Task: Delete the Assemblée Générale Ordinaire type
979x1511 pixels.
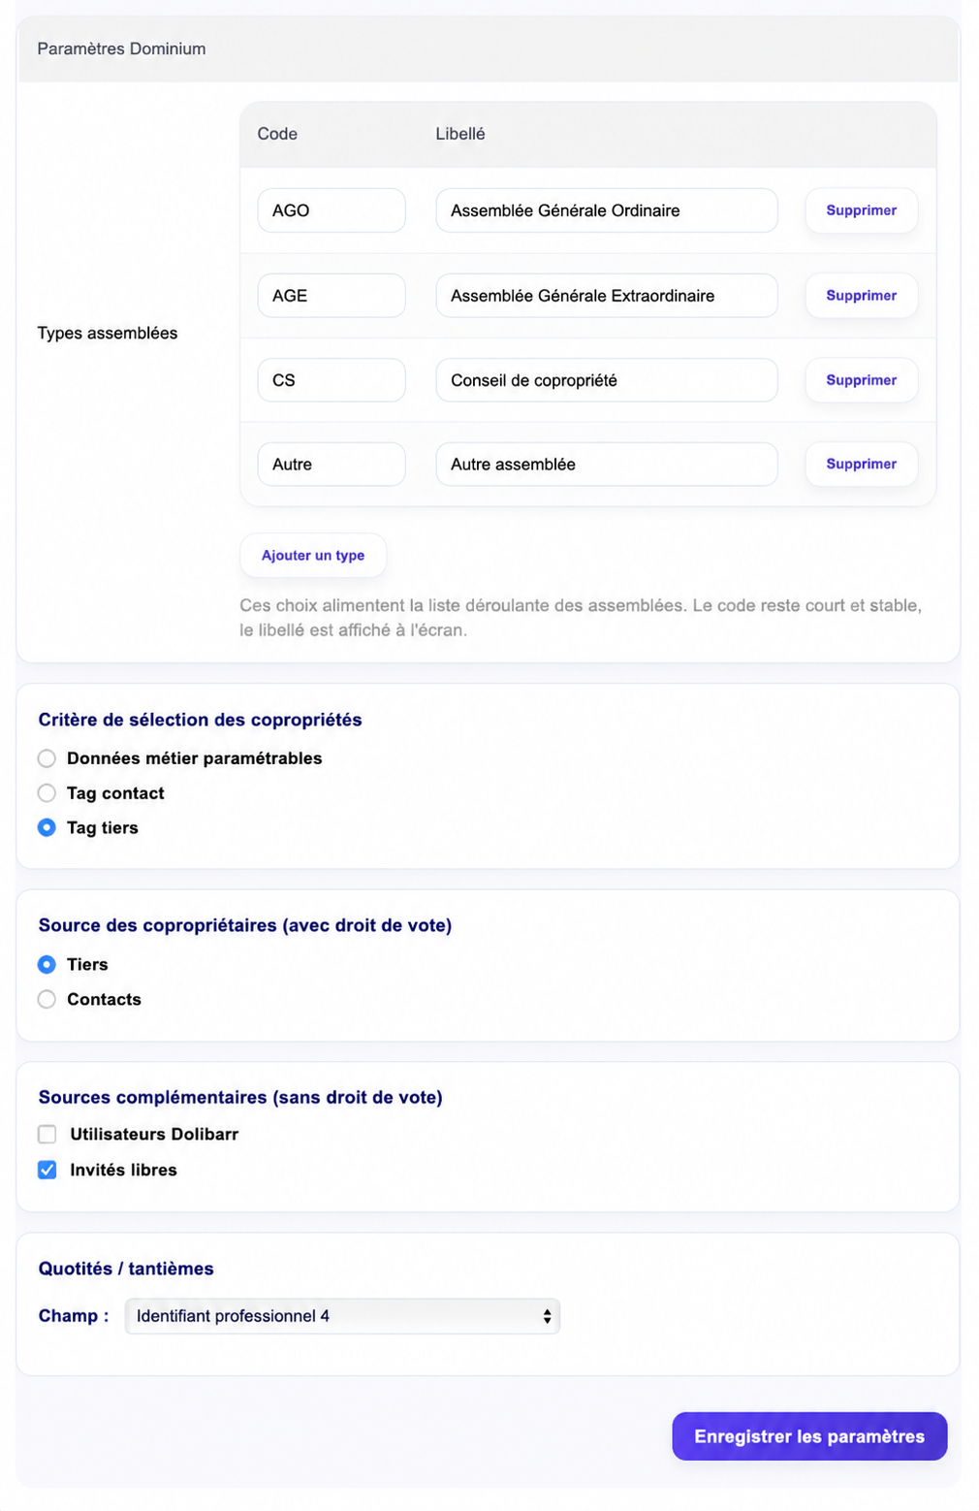Action: 861,210
